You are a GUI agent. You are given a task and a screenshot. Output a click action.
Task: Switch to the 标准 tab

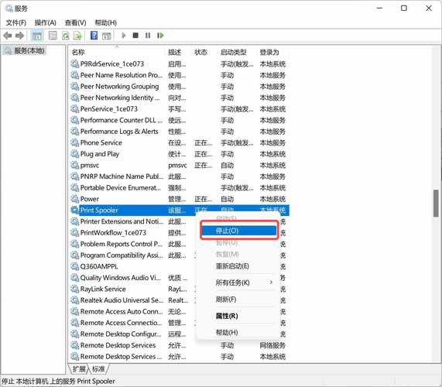pyautogui.click(x=98, y=369)
